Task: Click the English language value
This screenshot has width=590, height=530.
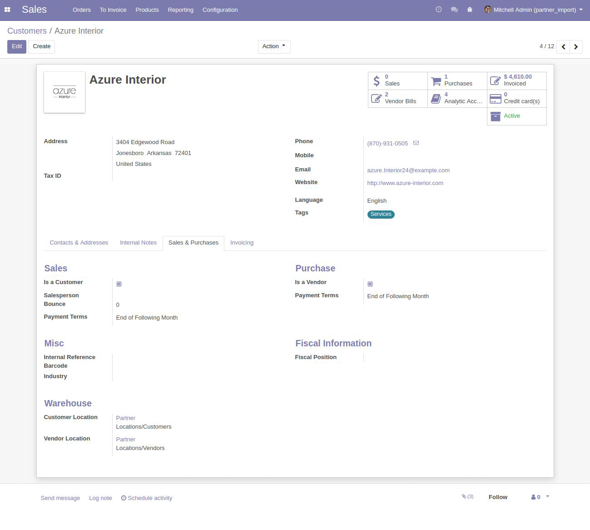Action: click(x=377, y=201)
